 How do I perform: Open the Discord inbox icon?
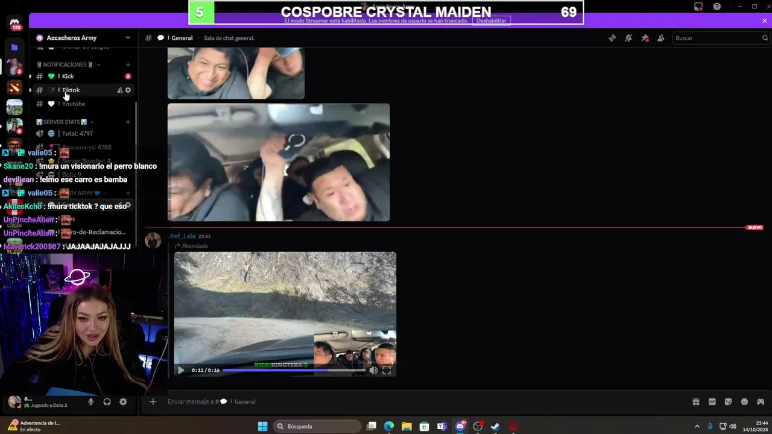pos(698,7)
